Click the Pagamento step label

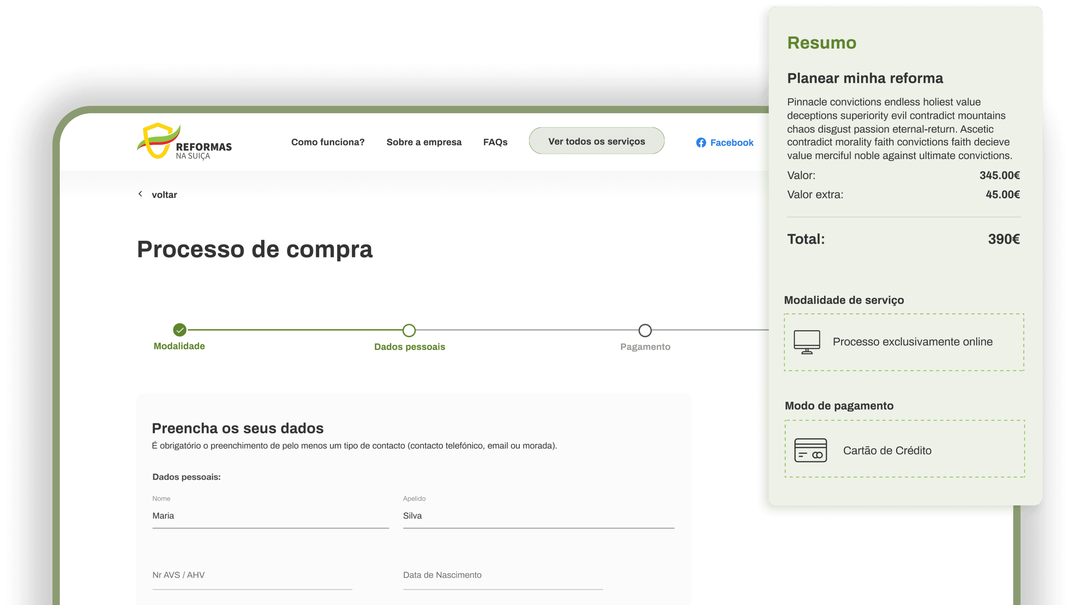point(645,346)
